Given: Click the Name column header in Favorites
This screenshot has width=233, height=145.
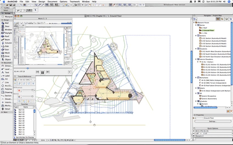Looking at the screenshot, I should click(x=26, y=107).
